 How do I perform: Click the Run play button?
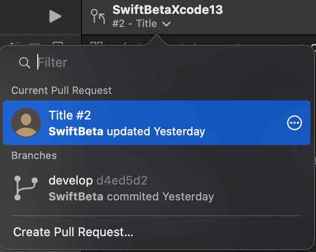[x=55, y=16]
